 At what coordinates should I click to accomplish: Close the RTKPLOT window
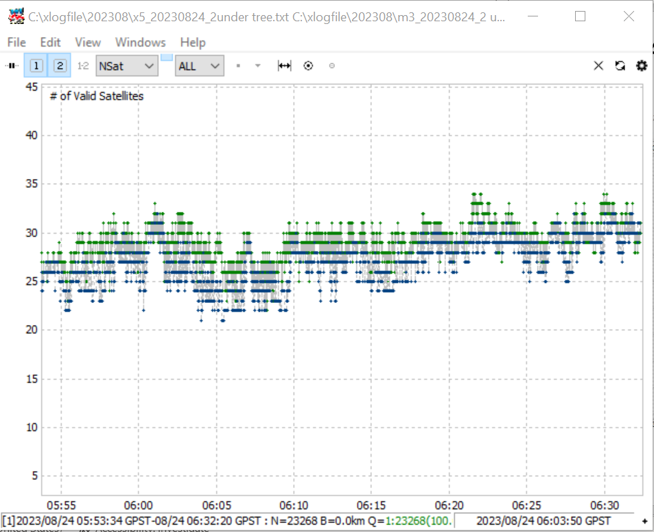pyautogui.click(x=629, y=16)
